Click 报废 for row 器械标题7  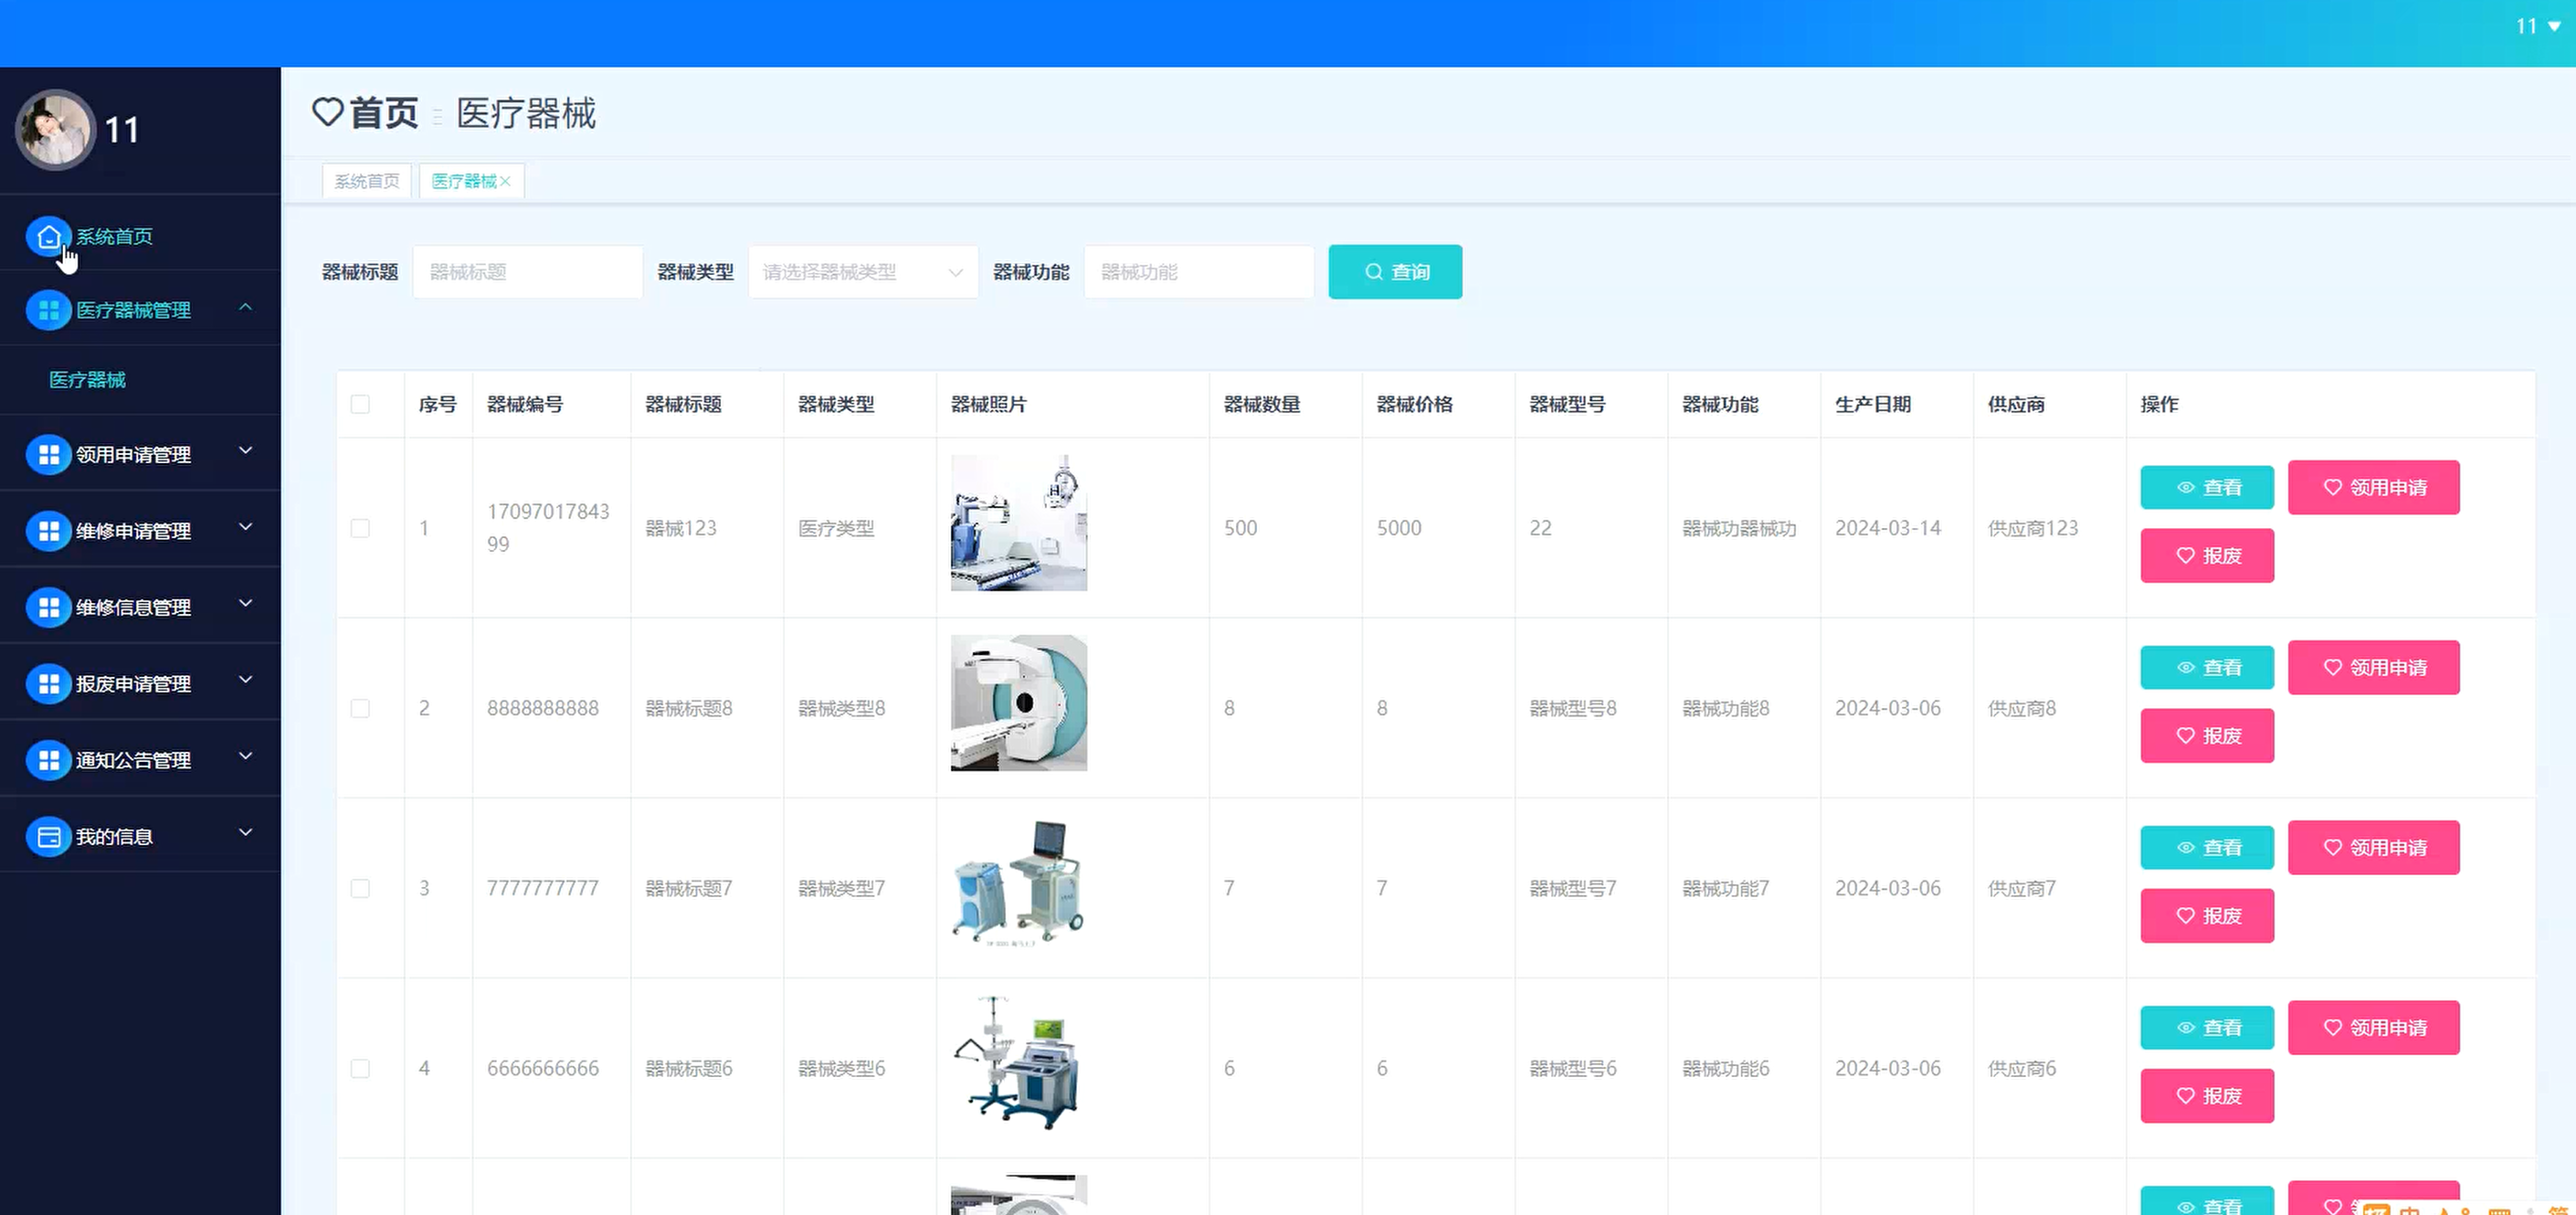tap(2207, 916)
